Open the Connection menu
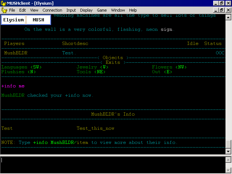This screenshot has height=174, width=232. 52,10
